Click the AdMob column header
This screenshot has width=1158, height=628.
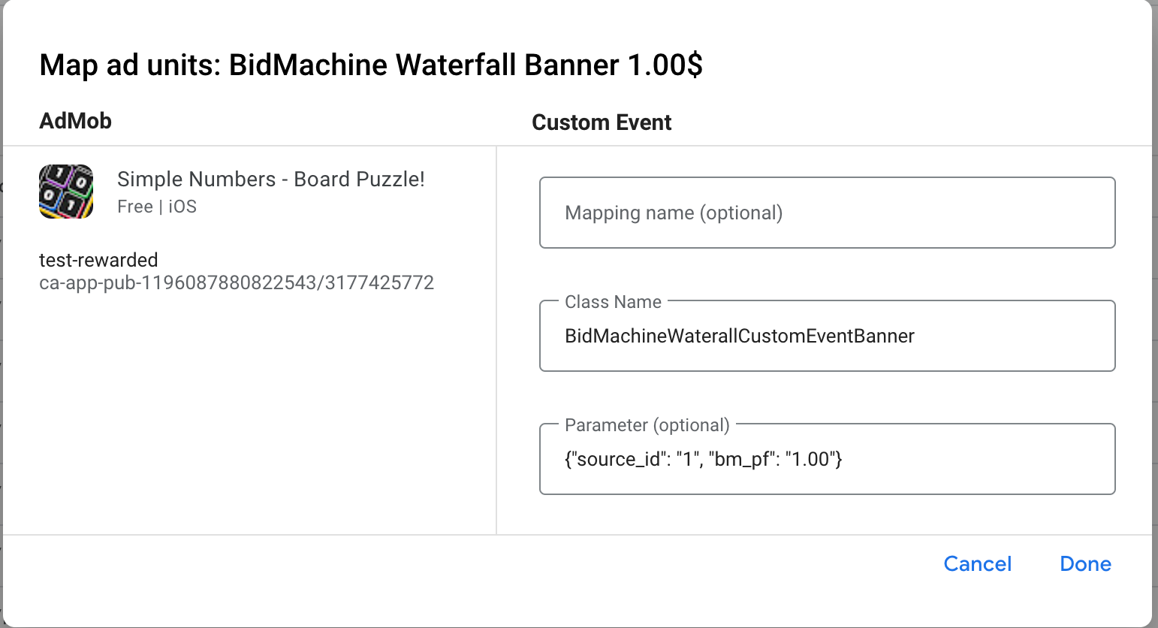pos(75,121)
